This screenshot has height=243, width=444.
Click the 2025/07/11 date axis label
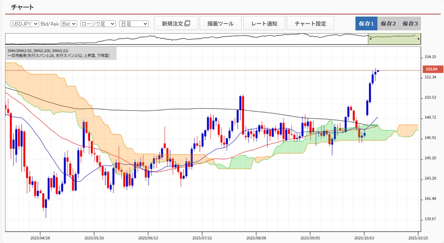(x=202, y=238)
